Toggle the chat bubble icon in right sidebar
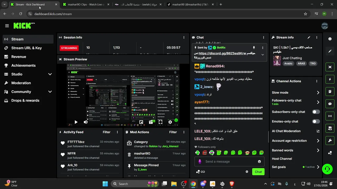 pyautogui.click(x=330, y=104)
